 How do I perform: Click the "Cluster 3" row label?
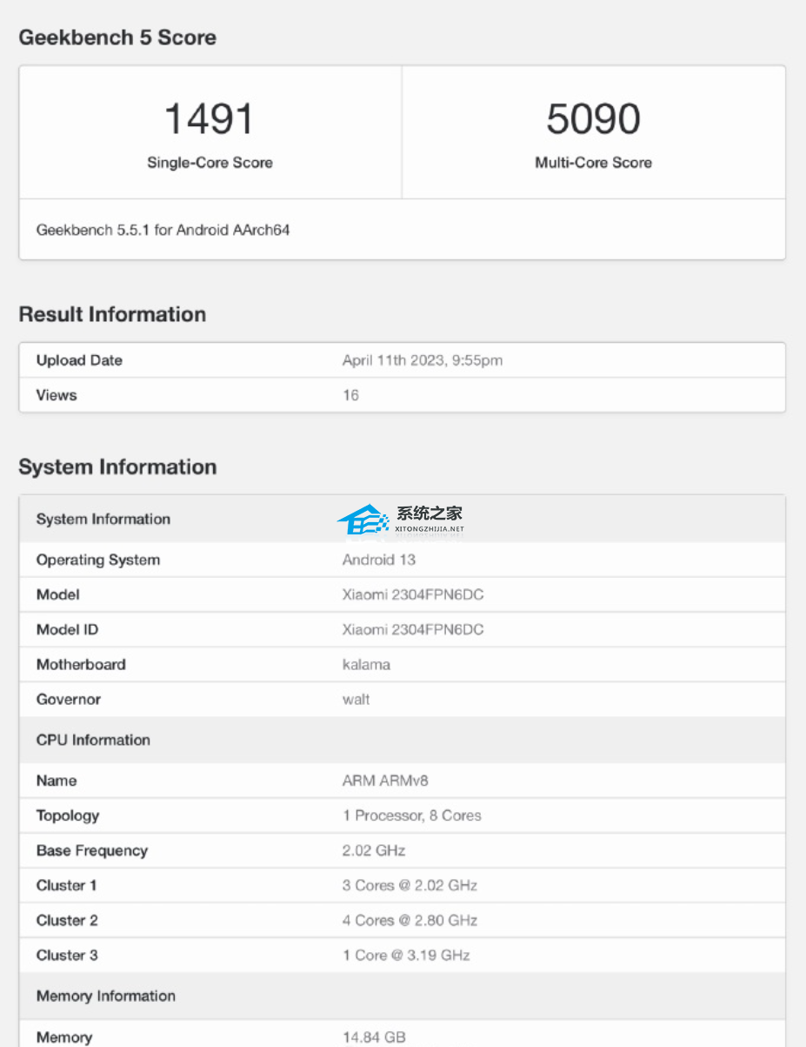(67, 955)
